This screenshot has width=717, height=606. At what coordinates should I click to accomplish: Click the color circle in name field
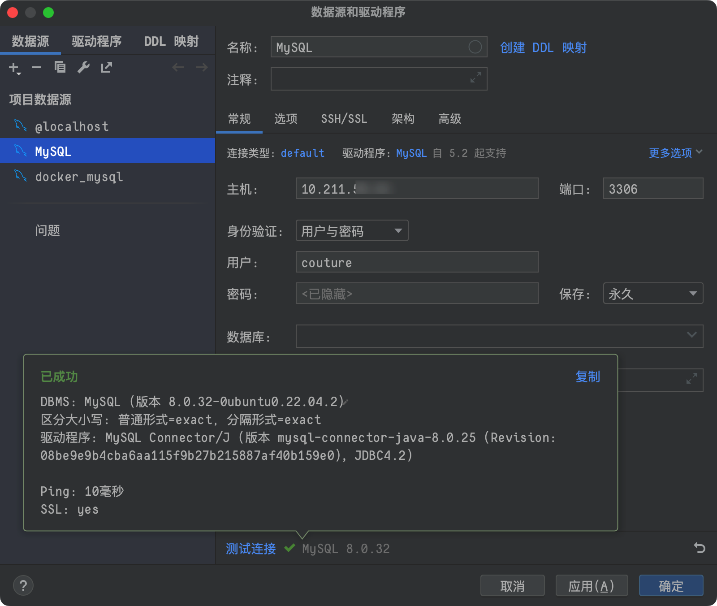[475, 47]
